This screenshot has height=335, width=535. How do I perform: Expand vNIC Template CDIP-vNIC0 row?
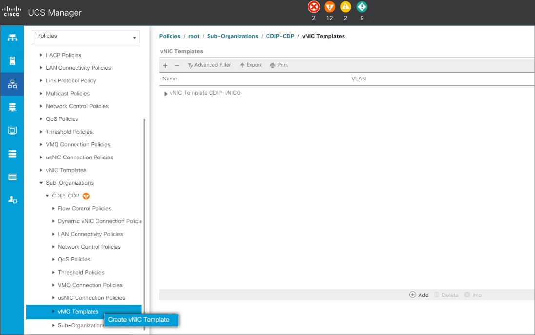pos(166,93)
